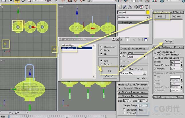Viewport: 185px width, 118px height.
Task: Click scroll-up arrow in effects list
Action: point(94,46)
